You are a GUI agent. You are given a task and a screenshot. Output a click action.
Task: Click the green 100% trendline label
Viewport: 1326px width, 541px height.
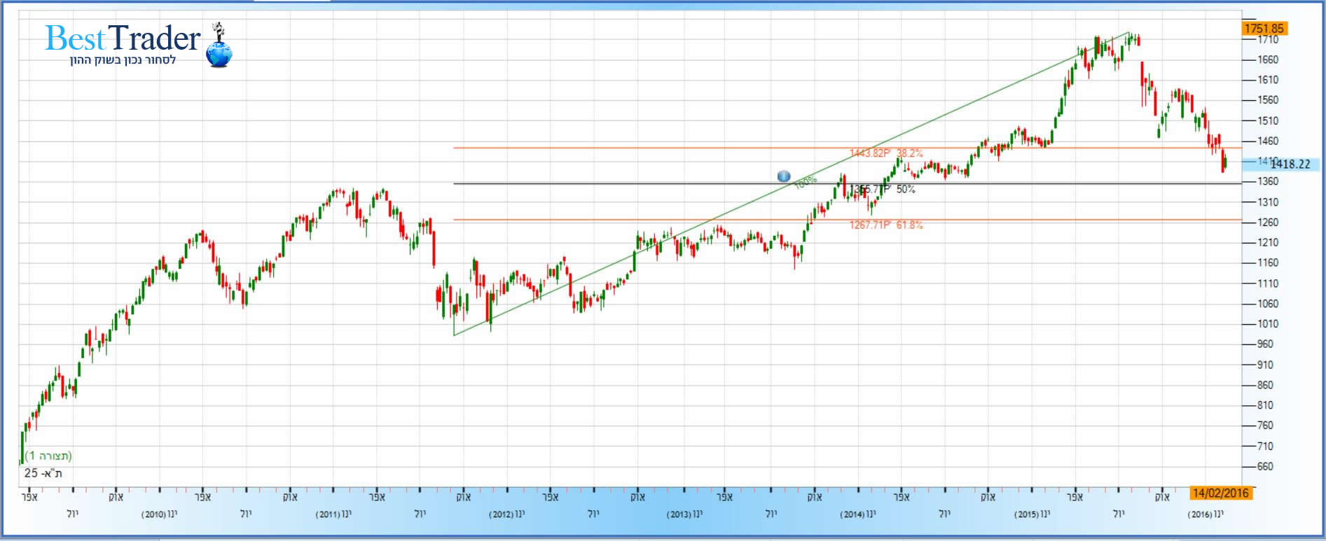(805, 182)
